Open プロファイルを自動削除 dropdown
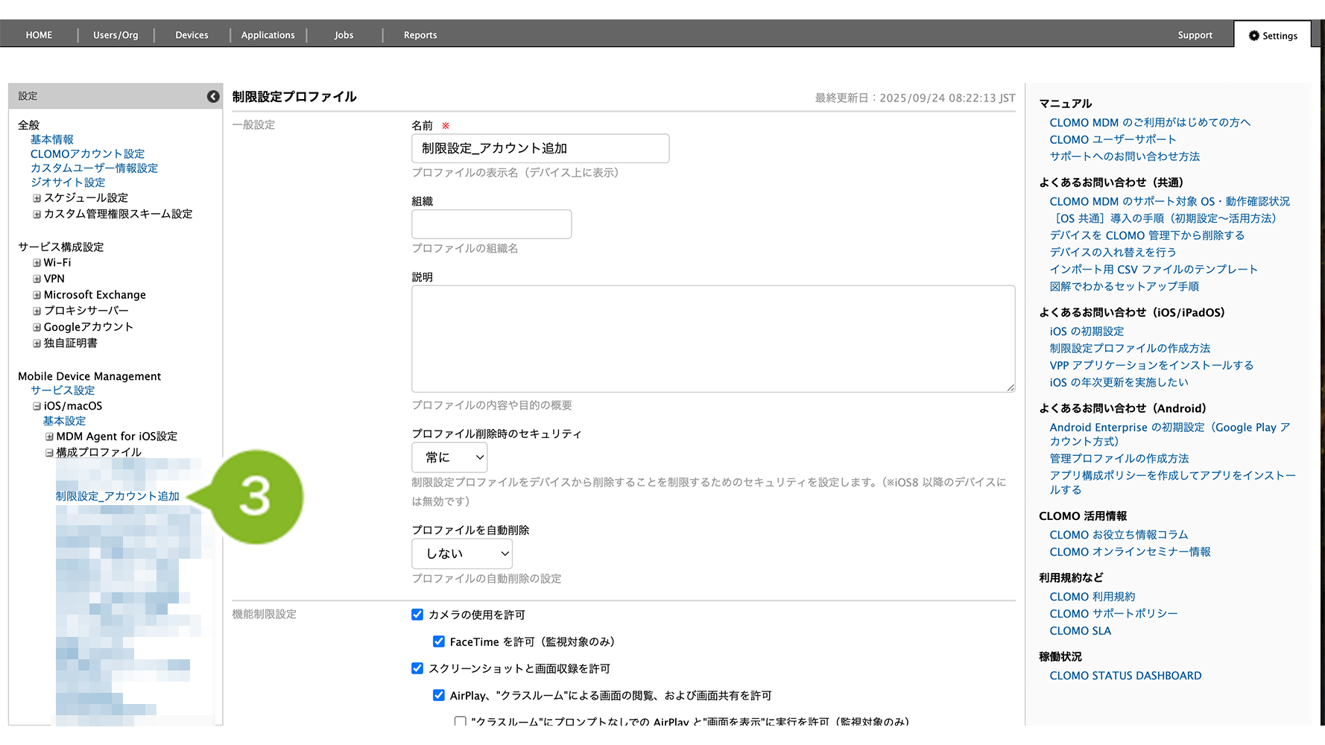Image resolution: width=1325 pixels, height=745 pixels. [462, 554]
